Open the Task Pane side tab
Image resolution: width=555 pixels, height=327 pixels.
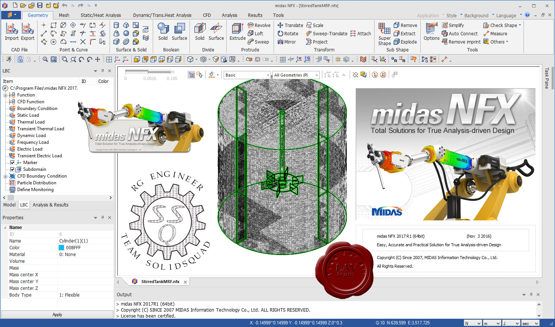(547, 78)
